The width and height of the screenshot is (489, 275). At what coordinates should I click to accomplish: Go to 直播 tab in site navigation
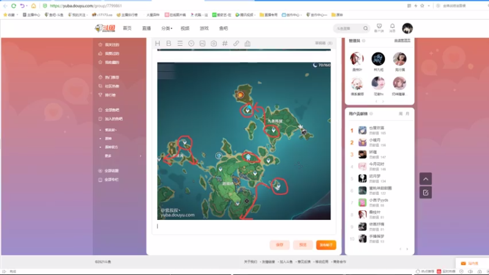146,28
